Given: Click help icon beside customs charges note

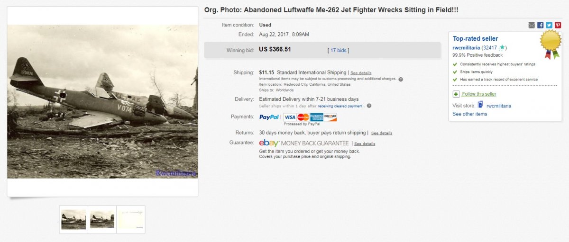Looking at the screenshot, I should click(401, 79).
